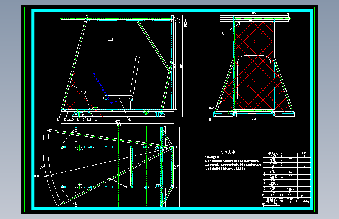Click the '1635' overall length dimension

point(117,122)
